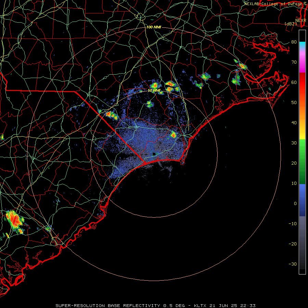Click the "22:33" time in caption

point(248,306)
